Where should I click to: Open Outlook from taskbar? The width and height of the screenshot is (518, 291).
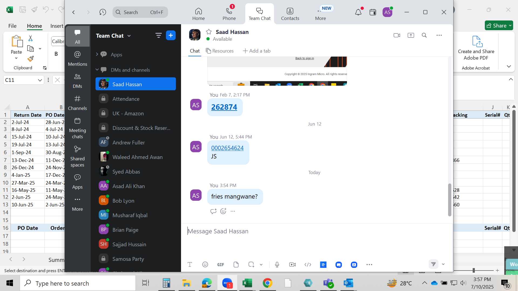(348, 283)
